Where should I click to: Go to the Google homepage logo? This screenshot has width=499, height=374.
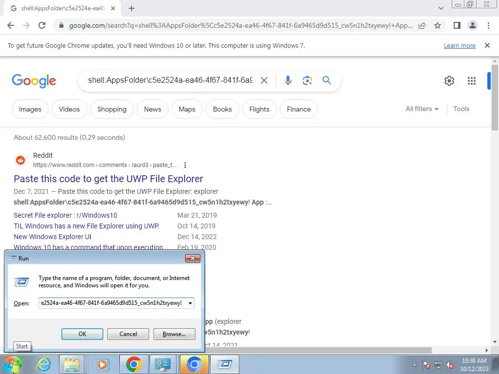(34, 81)
